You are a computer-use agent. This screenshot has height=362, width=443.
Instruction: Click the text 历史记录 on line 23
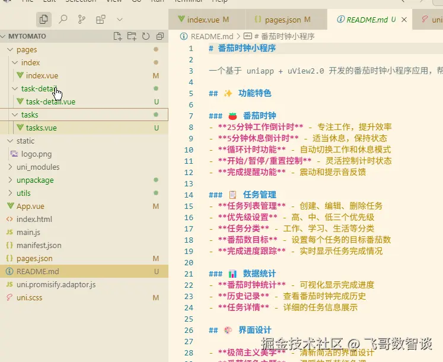(244, 296)
